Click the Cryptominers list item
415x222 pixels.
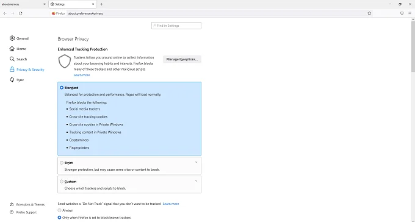pyautogui.click(x=79, y=140)
